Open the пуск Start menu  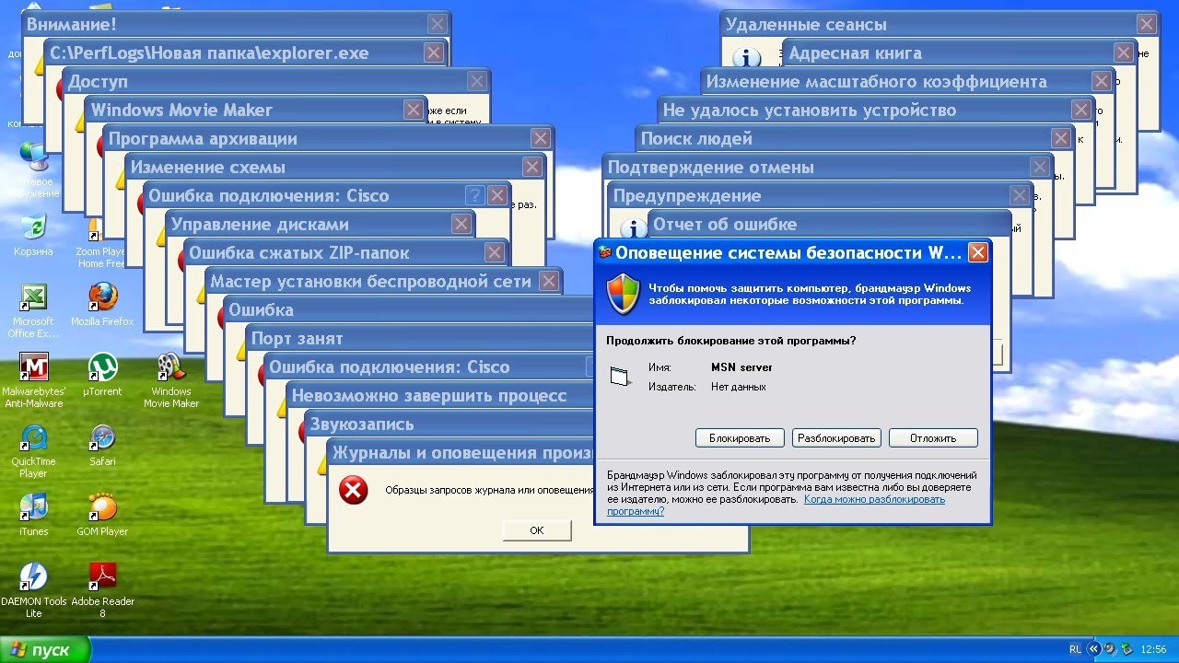point(45,649)
